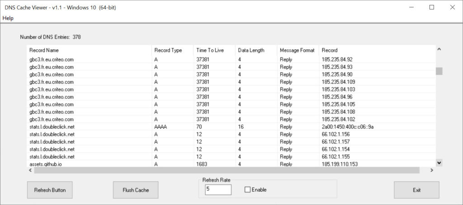The height and width of the screenshot is (205, 463).
Task: Click the horizontal scrollbar right arrow
Action: click(431, 170)
